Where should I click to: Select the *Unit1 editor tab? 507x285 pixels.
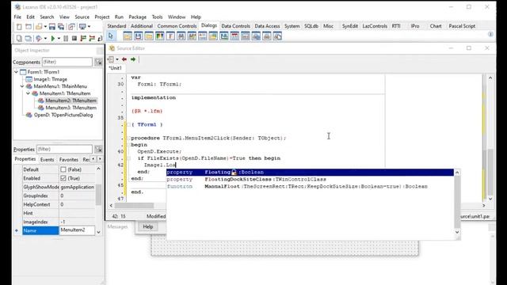coord(116,68)
